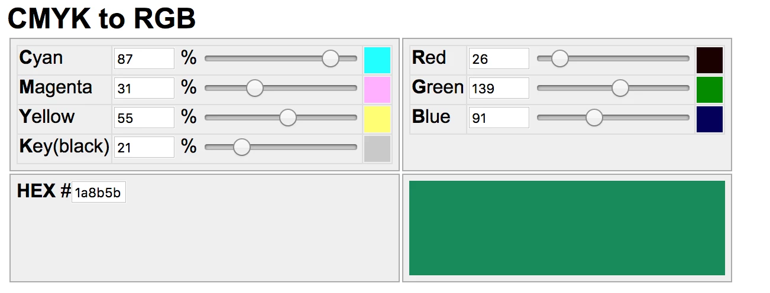Click the Blue slider knob
The image size is (770, 293).
tap(594, 118)
